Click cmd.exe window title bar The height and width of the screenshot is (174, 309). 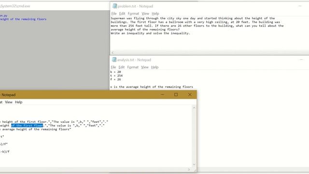[x=55, y=6]
